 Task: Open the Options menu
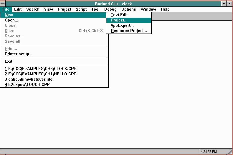point(128,9)
